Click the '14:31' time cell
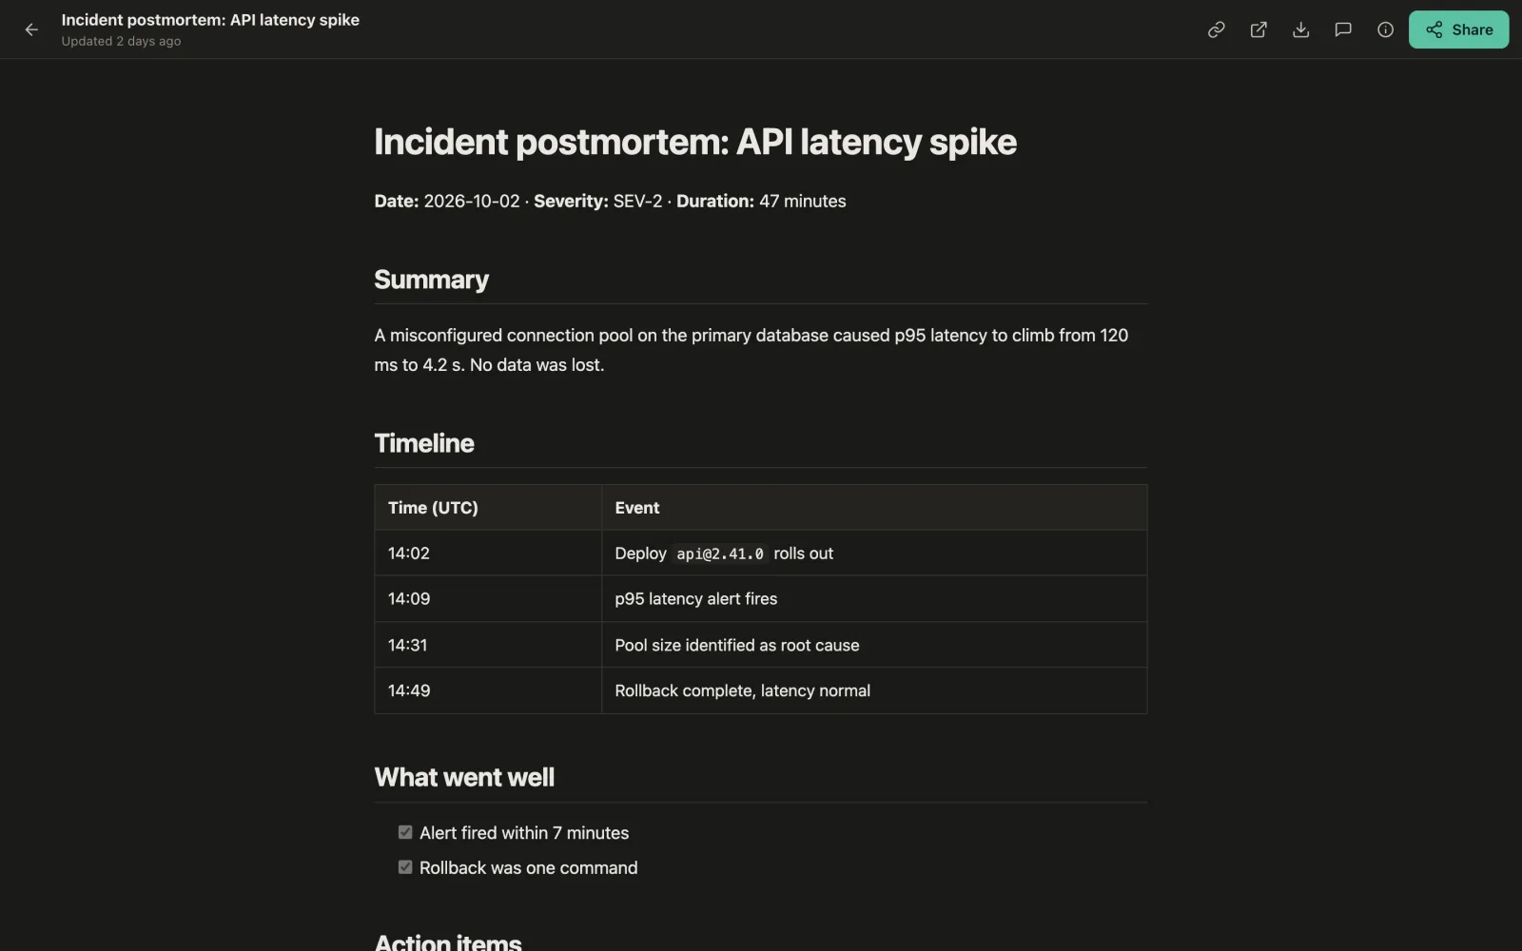The image size is (1522, 951). [488, 645]
